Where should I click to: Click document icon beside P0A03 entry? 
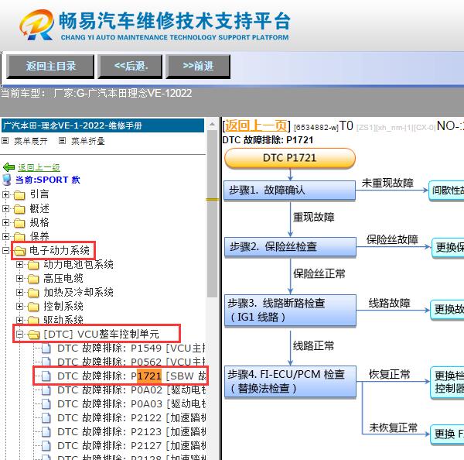(x=46, y=404)
